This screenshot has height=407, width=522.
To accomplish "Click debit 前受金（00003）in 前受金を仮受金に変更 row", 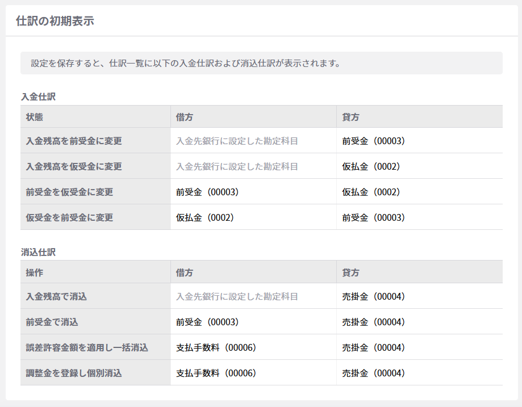I will (207, 192).
